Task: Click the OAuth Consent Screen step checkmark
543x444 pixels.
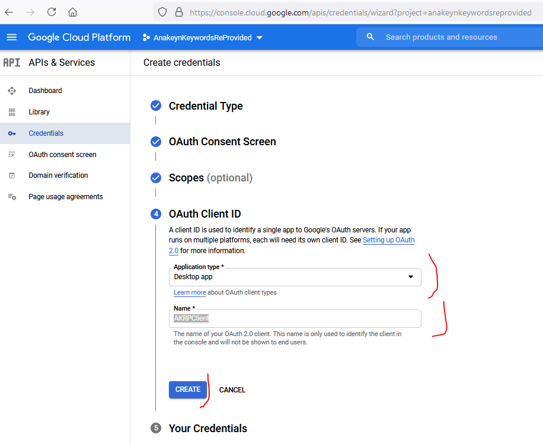Action: point(156,142)
